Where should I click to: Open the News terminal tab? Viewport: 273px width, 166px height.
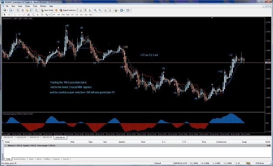click(31, 159)
